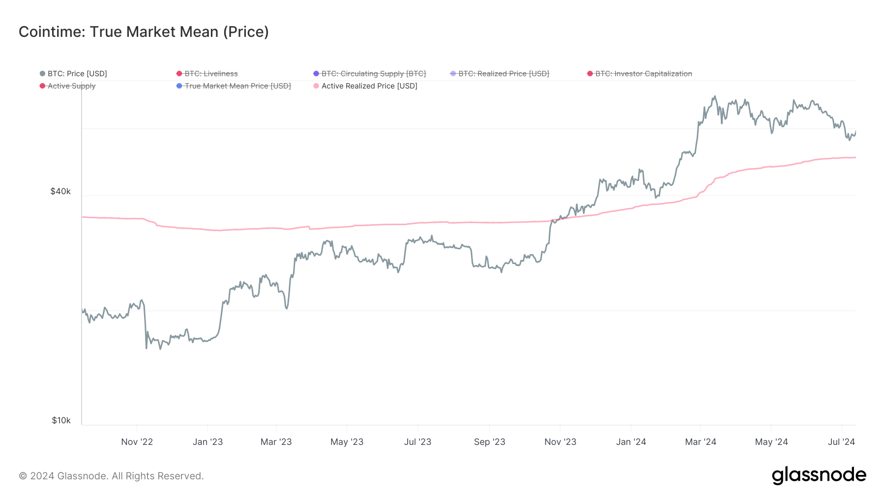
Task: Enable the BTC: Liveliness series
Action: 207,74
